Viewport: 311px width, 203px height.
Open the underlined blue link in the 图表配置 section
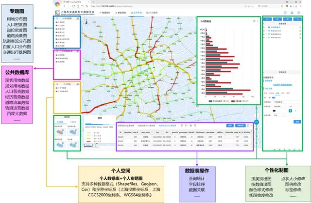[x=282, y=85]
